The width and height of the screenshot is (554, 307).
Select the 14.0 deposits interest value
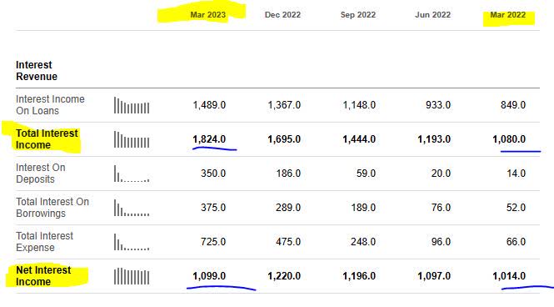[516, 174]
